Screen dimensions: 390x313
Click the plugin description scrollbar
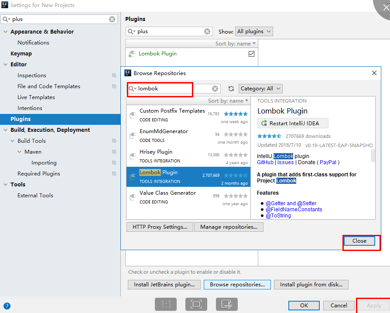click(373, 155)
